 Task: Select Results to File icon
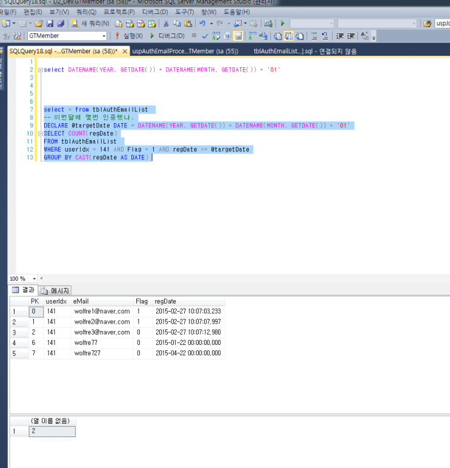(300, 36)
